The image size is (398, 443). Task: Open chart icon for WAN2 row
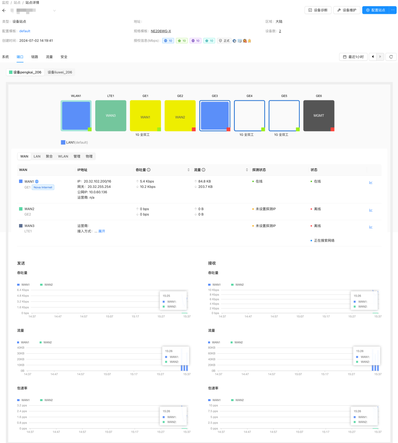click(x=371, y=210)
